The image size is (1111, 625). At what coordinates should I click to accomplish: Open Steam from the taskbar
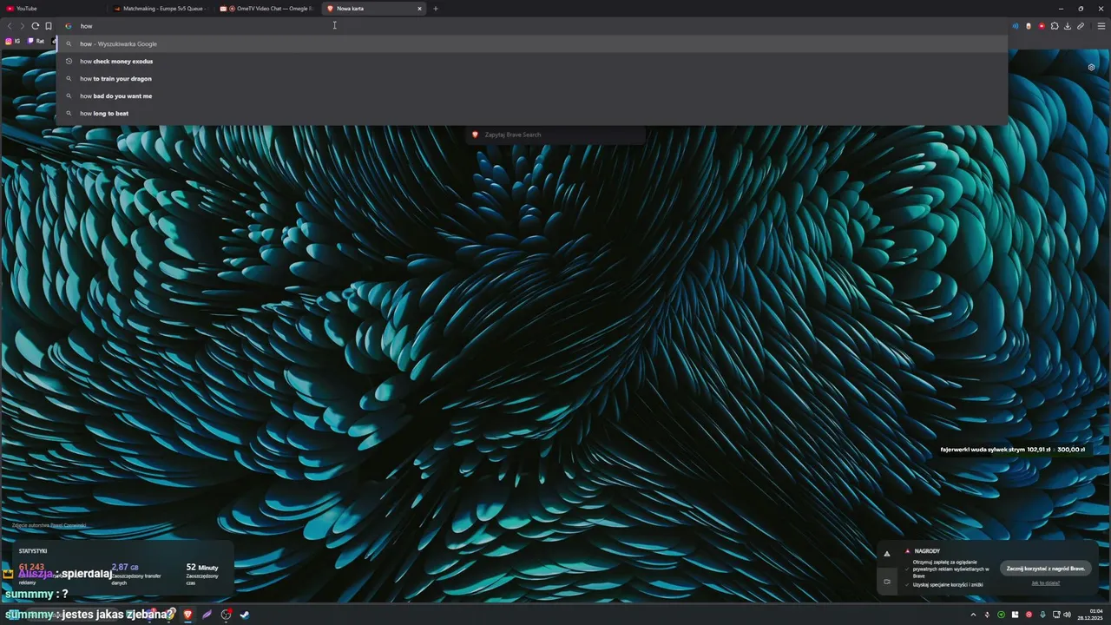(245, 615)
